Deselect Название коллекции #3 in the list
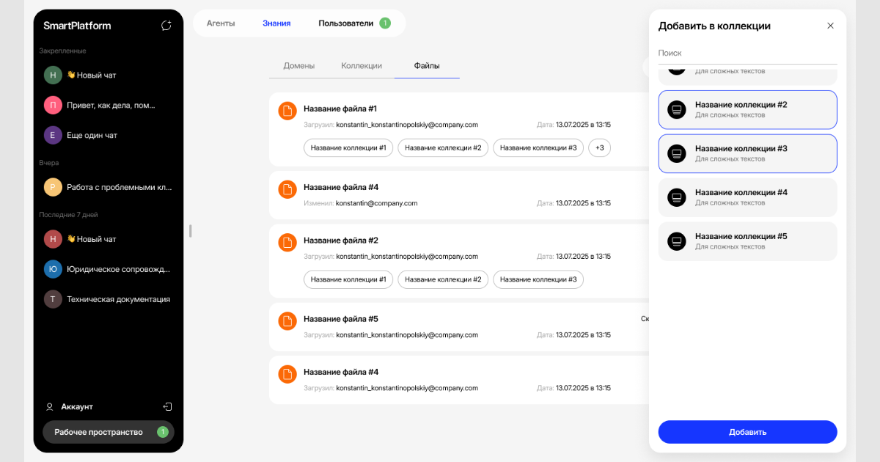 coord(747,153)
